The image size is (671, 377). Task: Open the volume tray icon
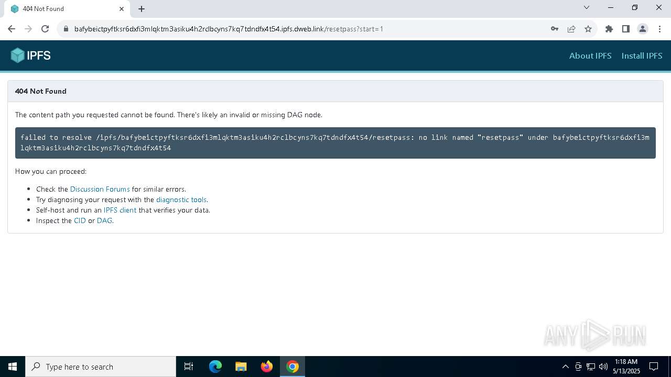tap(603, 367)
